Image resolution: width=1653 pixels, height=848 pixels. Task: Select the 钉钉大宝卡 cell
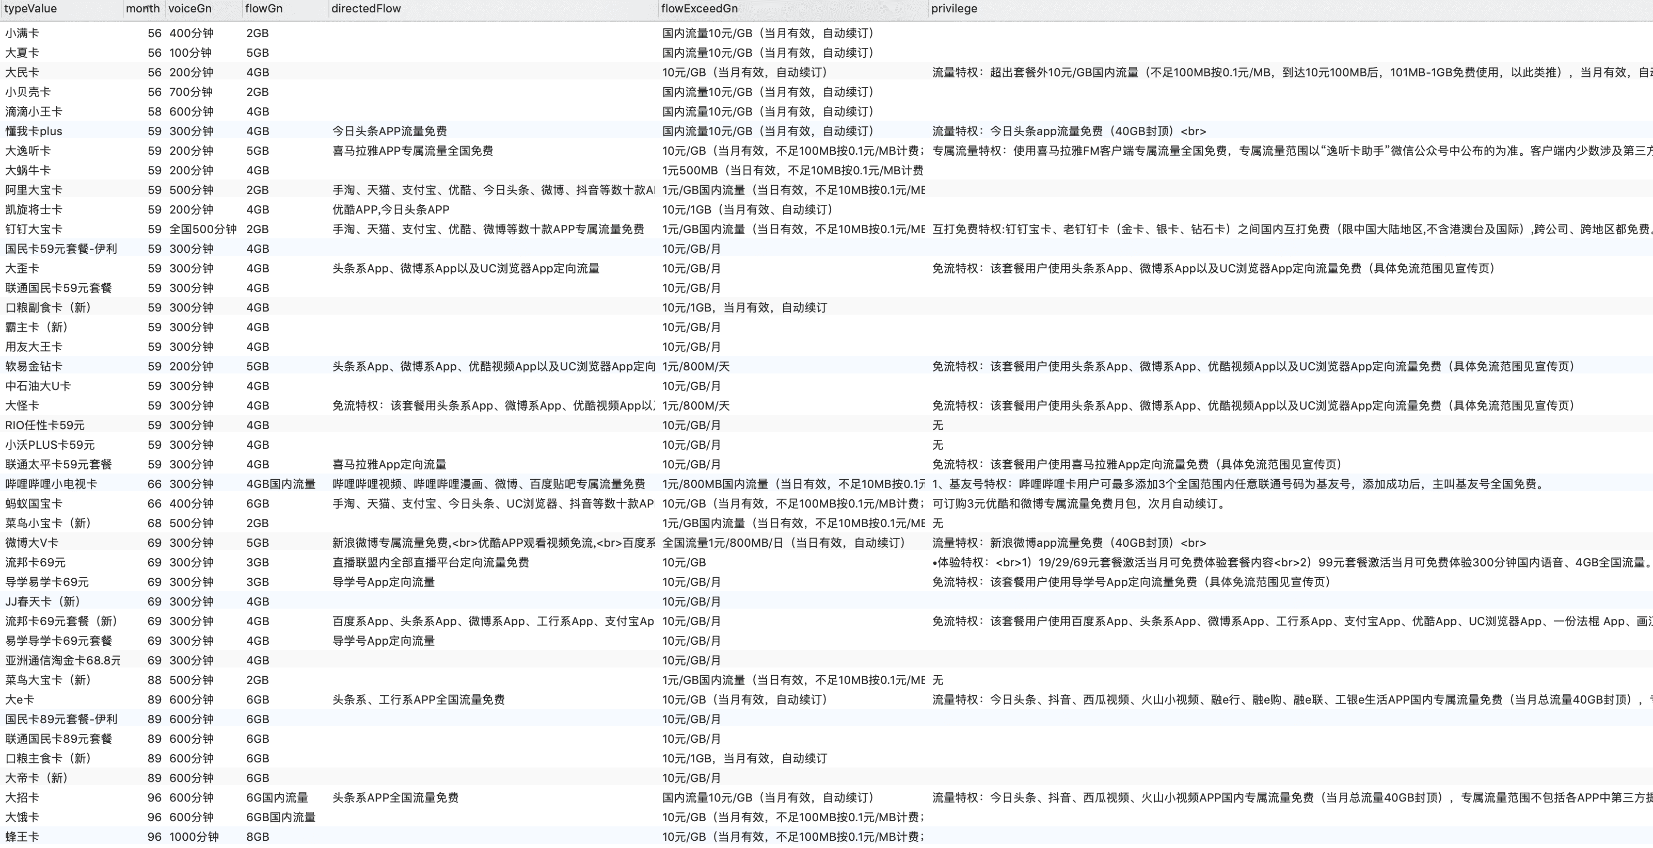[x=34, y=229]
